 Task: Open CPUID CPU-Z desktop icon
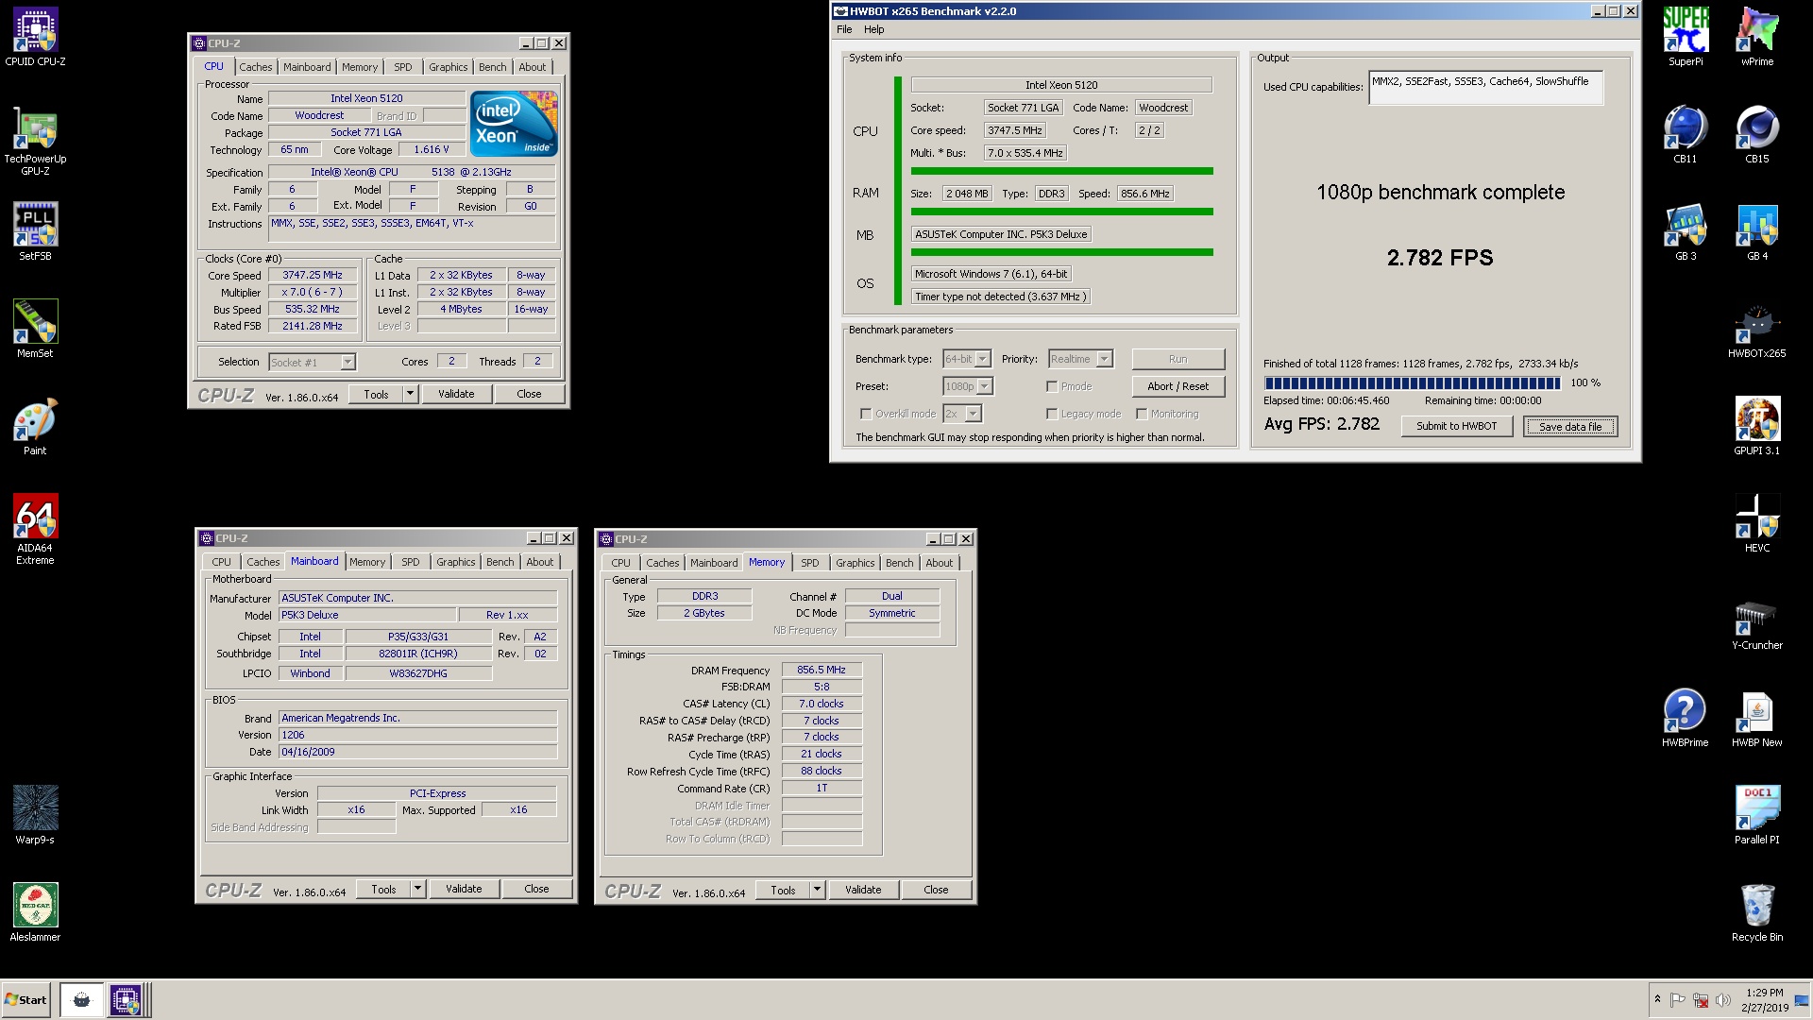[x=35, y=38]
